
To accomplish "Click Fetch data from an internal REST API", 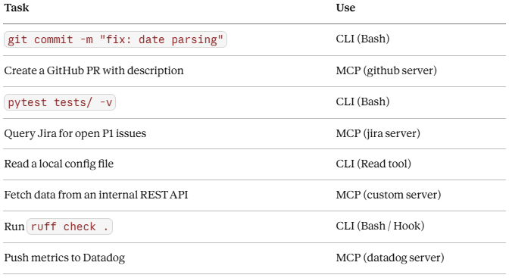I will 96,195.
